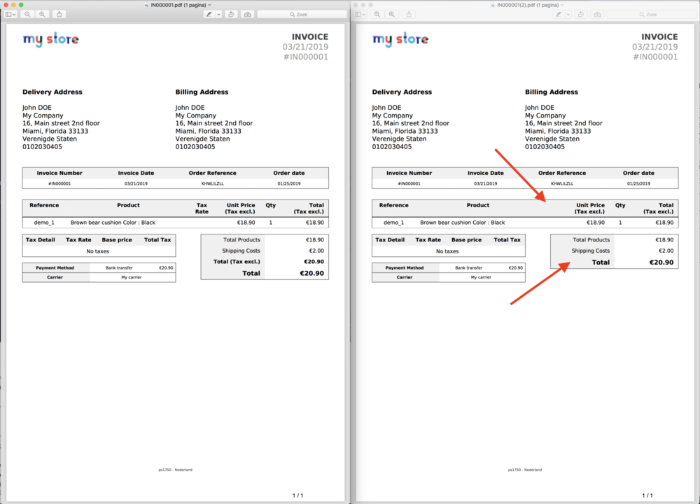700x504 pixels.
Task: Zoom in on IN000001.pdf window
Action: tap(42, 14)
